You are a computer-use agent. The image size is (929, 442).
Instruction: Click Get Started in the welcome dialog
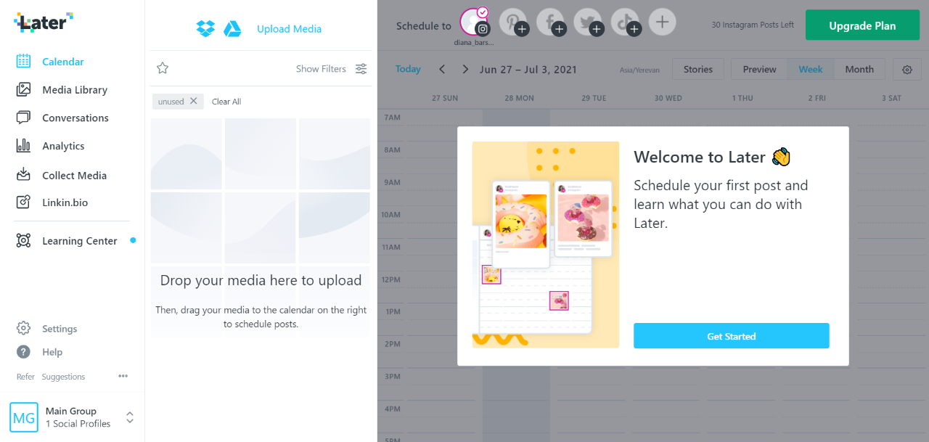coord(732,336)
